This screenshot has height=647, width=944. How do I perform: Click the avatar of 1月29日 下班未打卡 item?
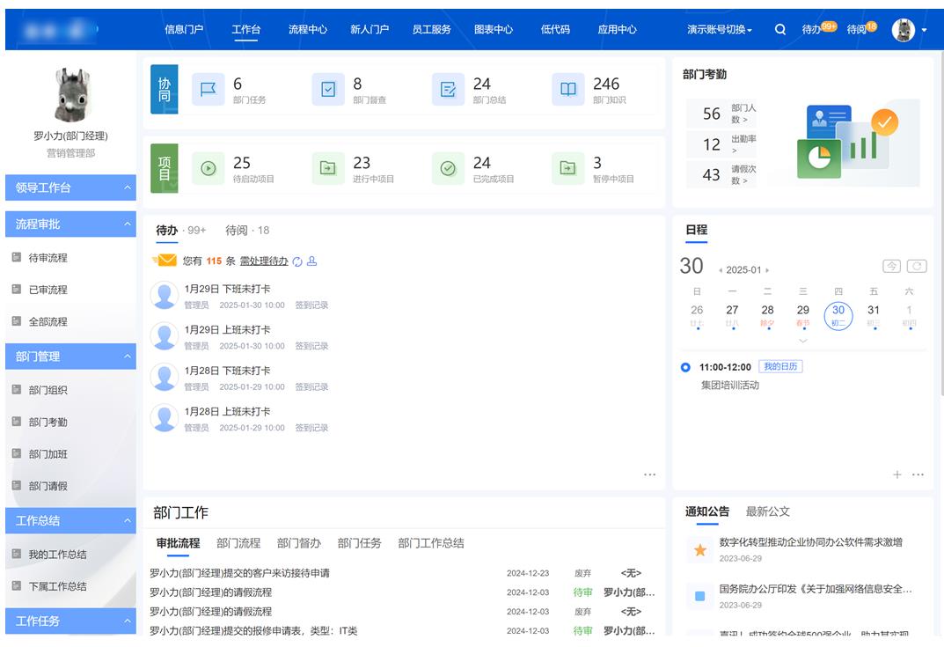(165, 295)
